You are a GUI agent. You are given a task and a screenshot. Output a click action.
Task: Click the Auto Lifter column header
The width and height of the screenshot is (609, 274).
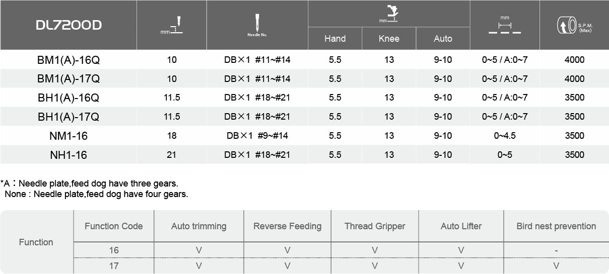coord(461,226)
